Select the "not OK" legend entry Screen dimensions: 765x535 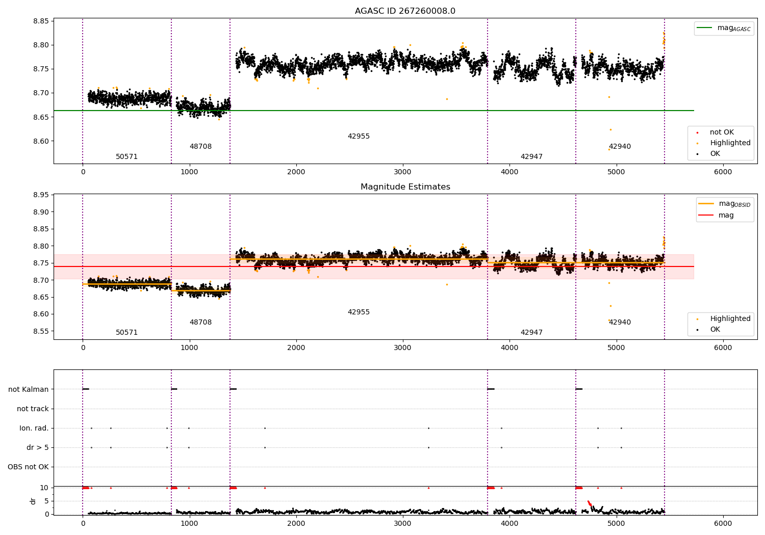(x=722, y=132)
